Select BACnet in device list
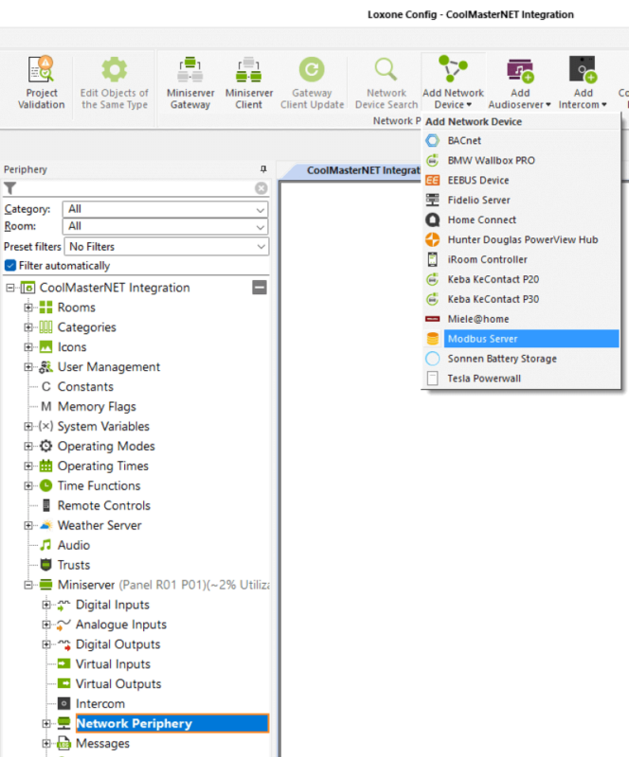This screenshot has height=757, width=629. coord(464,140)
